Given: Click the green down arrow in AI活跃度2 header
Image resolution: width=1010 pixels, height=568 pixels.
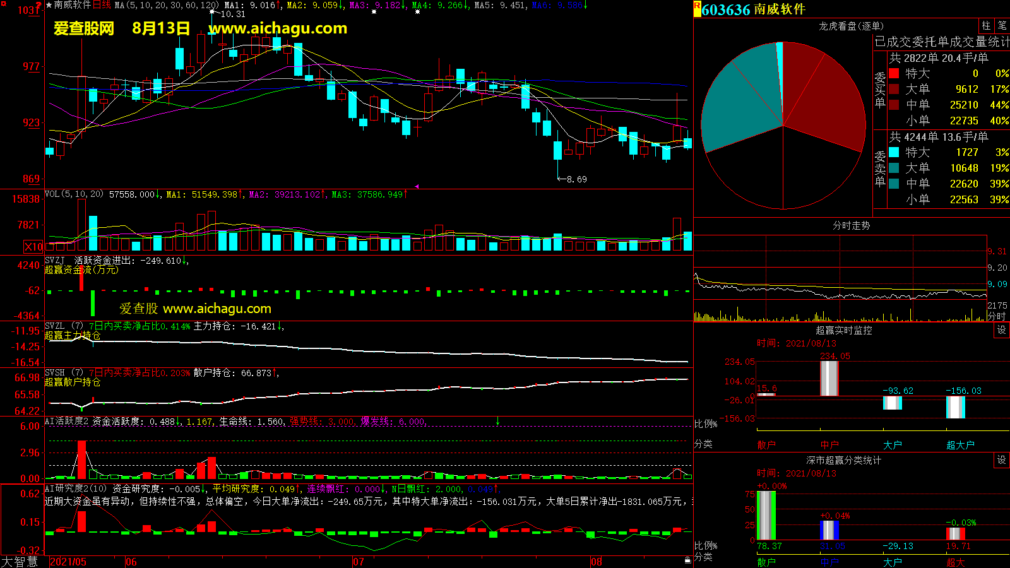Looking at the screenshot, I should 497,421.
